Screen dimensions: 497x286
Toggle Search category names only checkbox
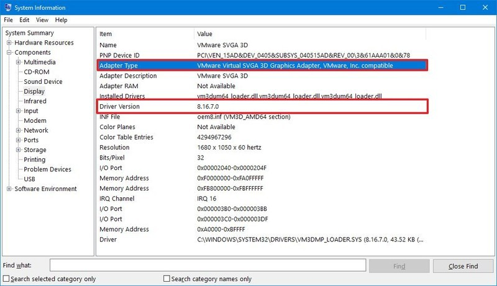166,279
